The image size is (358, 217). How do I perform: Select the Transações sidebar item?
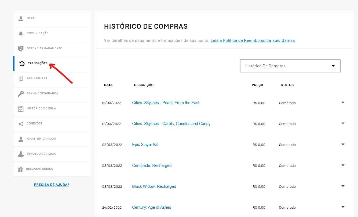(x=52, y=64)
